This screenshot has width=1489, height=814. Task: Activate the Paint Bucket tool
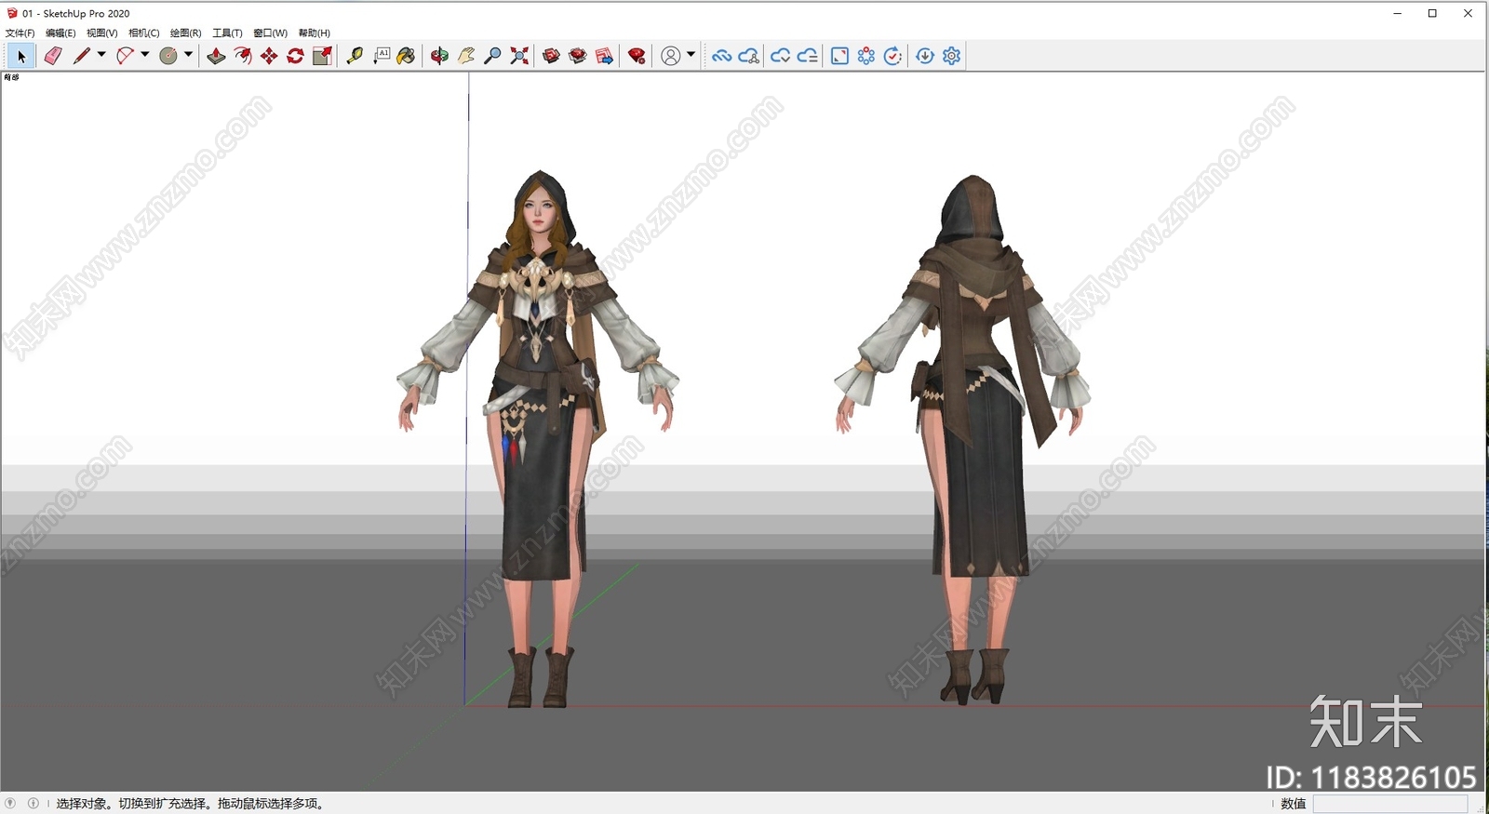tap(407, 56)
